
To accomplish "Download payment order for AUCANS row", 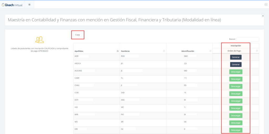I will click(x=236, y=72).
